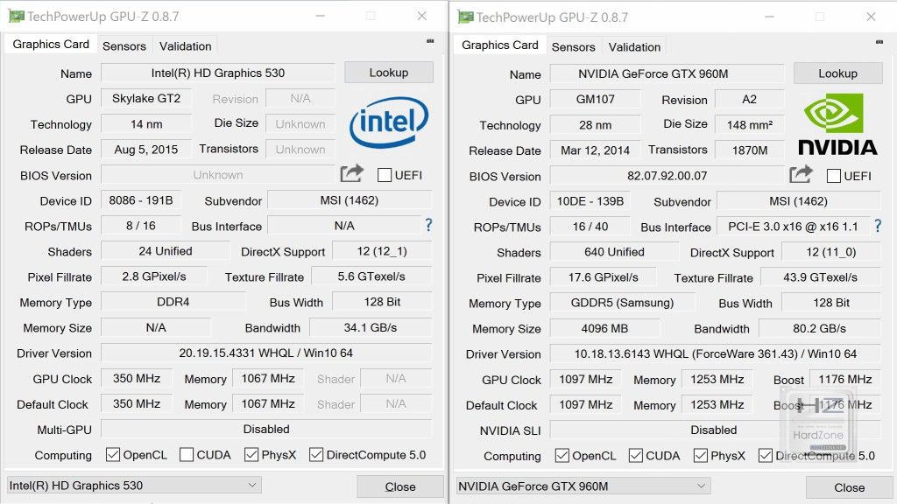
Task: Click the NVIDIA SLI Disabled field
Action: click(x=715, y=430)
